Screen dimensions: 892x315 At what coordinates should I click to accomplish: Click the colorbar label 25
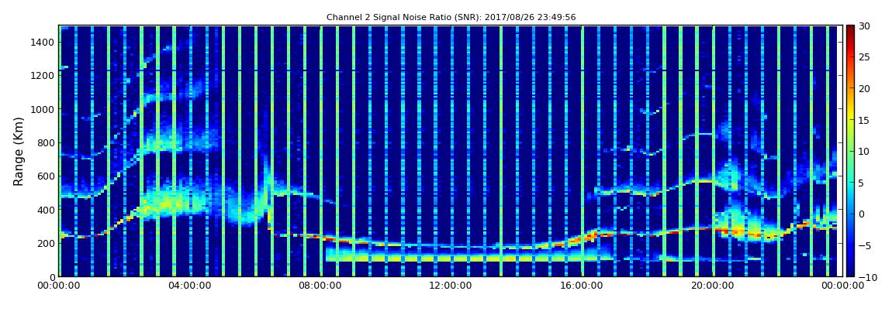point(864,56)
